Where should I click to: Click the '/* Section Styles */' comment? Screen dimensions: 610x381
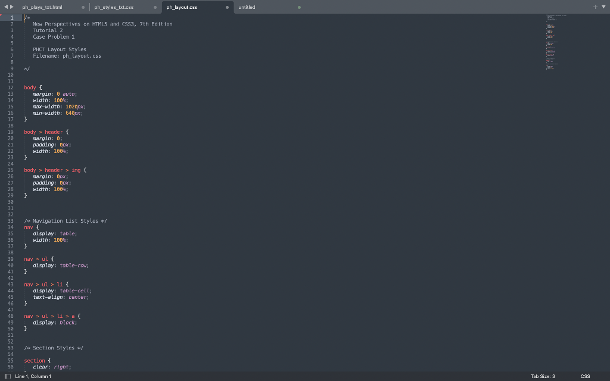[x=54, y=348]
